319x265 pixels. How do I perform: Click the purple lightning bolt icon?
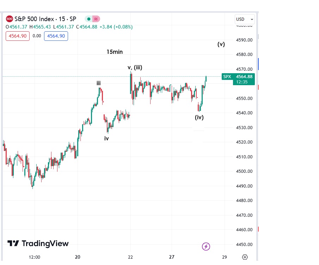206,246
